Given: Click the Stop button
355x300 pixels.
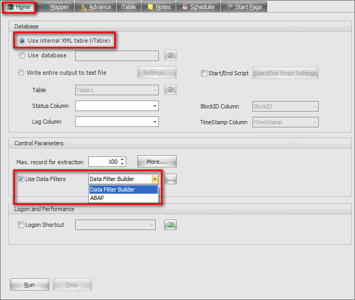Looking at the screenshot, I should (72, 285).
